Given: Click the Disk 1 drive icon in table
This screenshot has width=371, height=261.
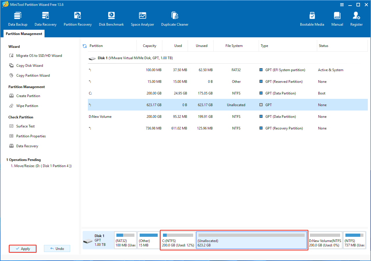Looking at the screenshot, I should click(92, 58).
